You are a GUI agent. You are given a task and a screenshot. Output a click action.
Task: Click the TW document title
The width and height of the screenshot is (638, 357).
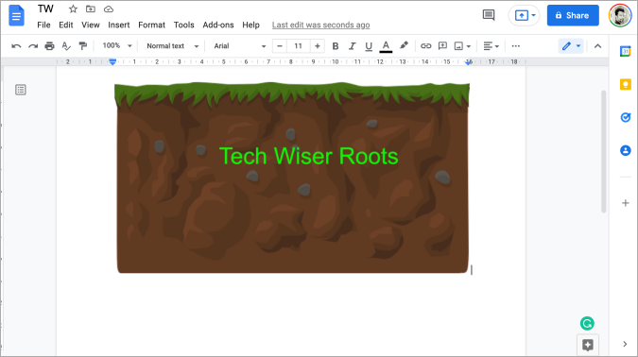(45, 8)
